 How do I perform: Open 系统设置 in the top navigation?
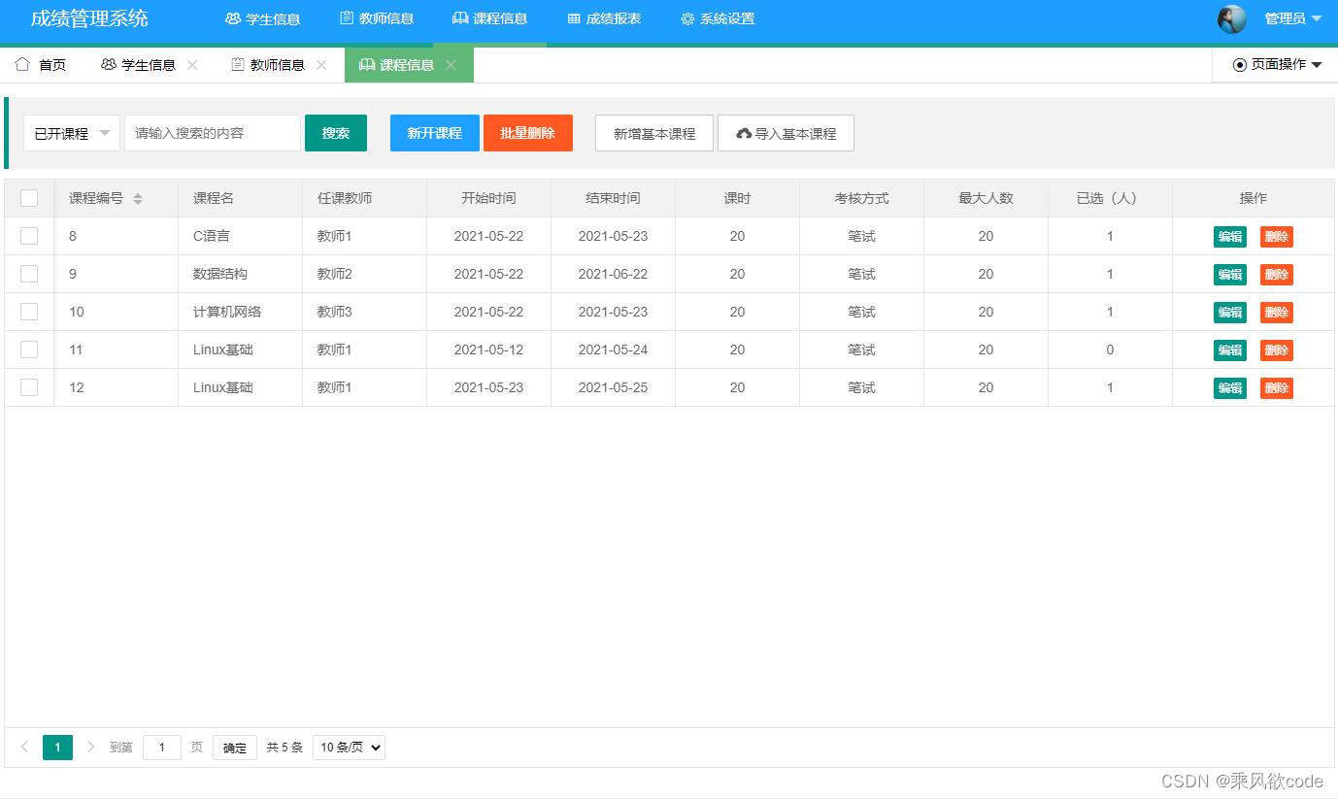point(718,18)
